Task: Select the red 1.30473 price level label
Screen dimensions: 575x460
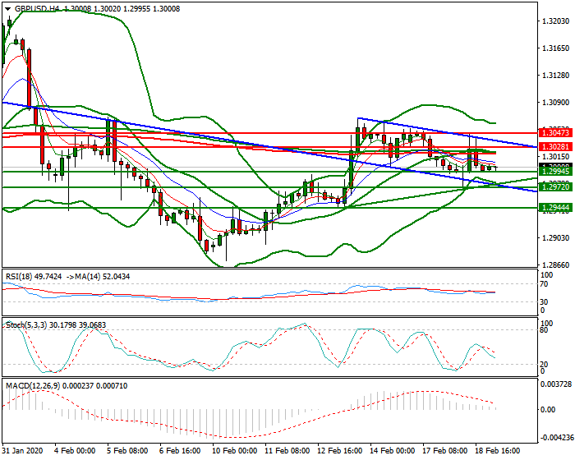Action: 555,132
